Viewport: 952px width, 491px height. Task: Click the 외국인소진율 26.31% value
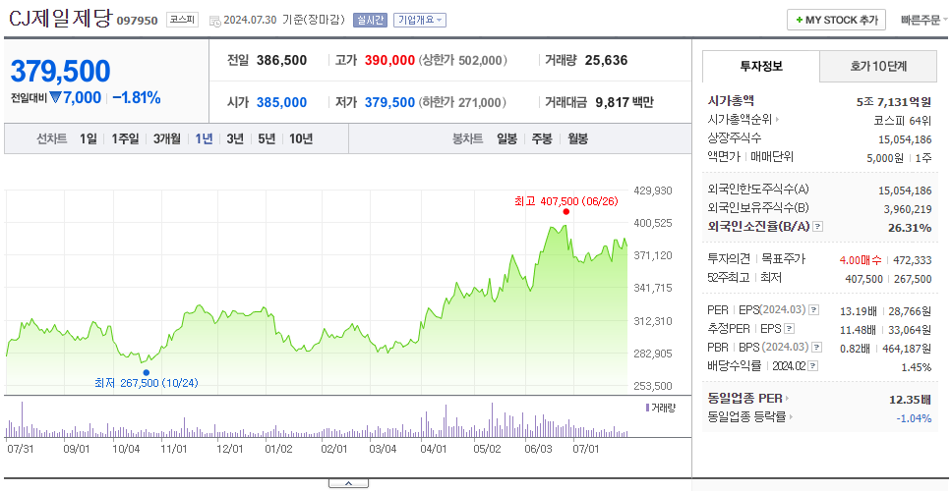coord(909,227)
